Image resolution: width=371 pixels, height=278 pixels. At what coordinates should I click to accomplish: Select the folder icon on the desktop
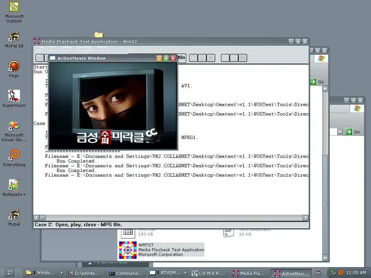pos(99,35)
